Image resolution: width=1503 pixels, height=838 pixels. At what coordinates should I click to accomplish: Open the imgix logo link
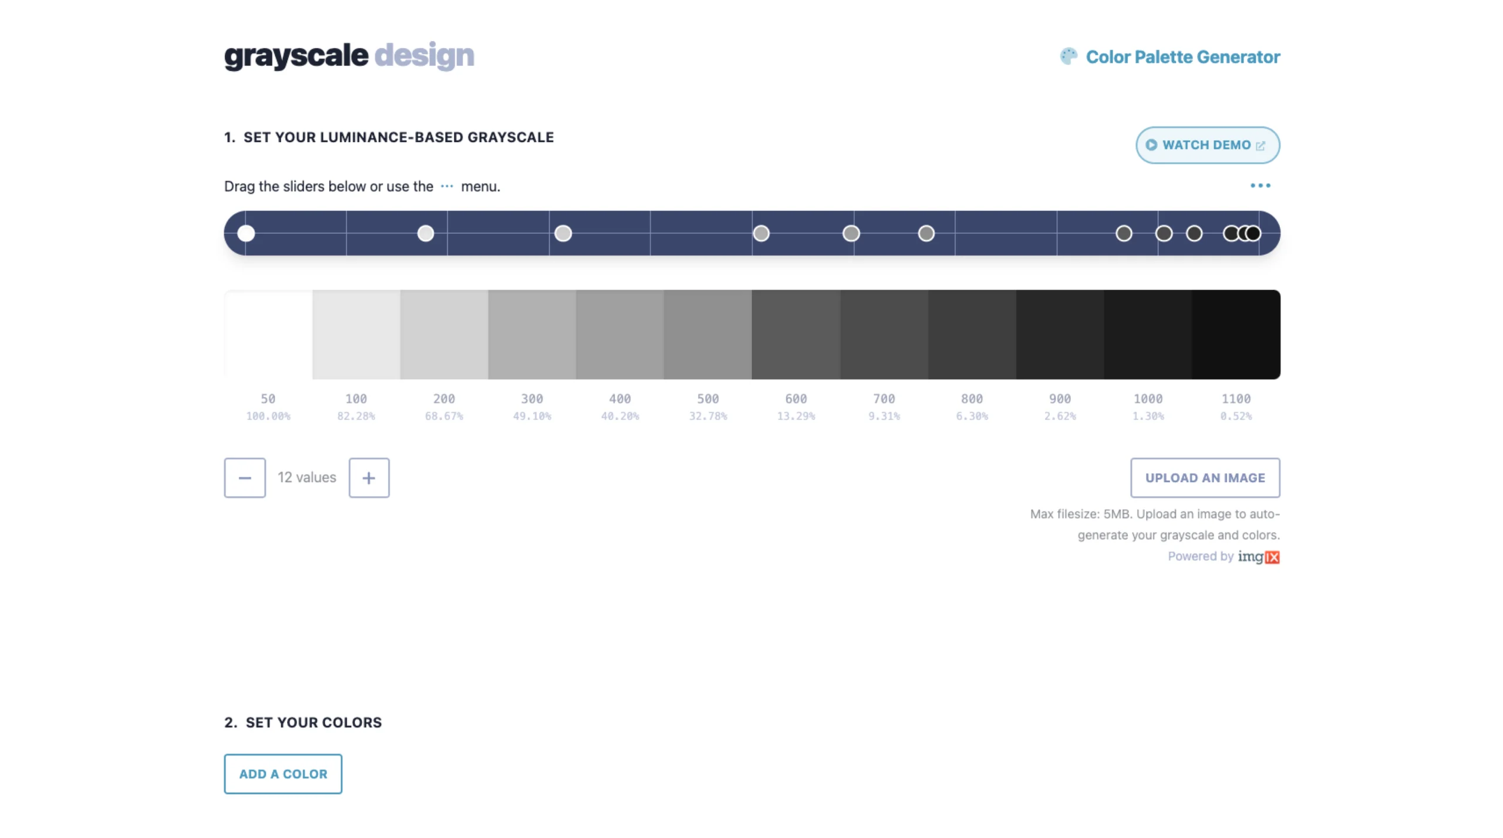coord(1259,557)
